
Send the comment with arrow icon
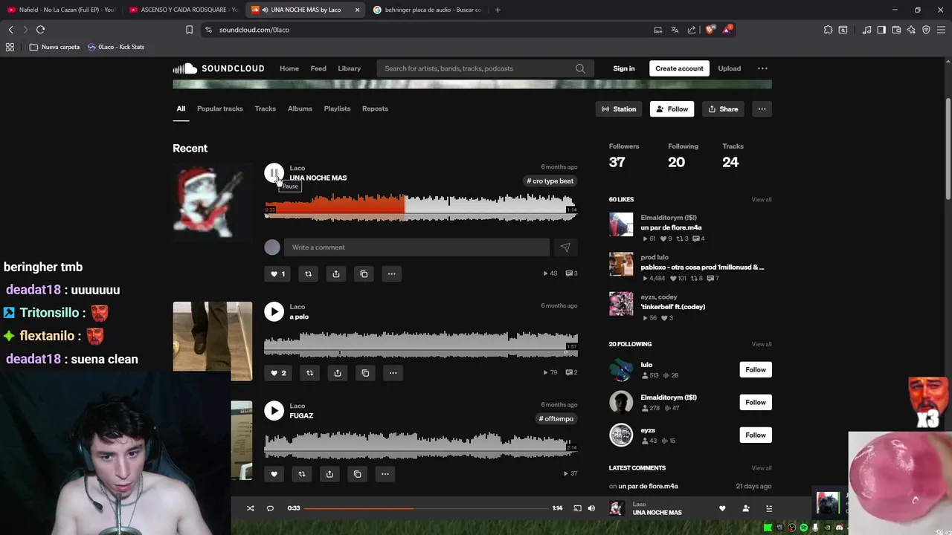point(565,247)
